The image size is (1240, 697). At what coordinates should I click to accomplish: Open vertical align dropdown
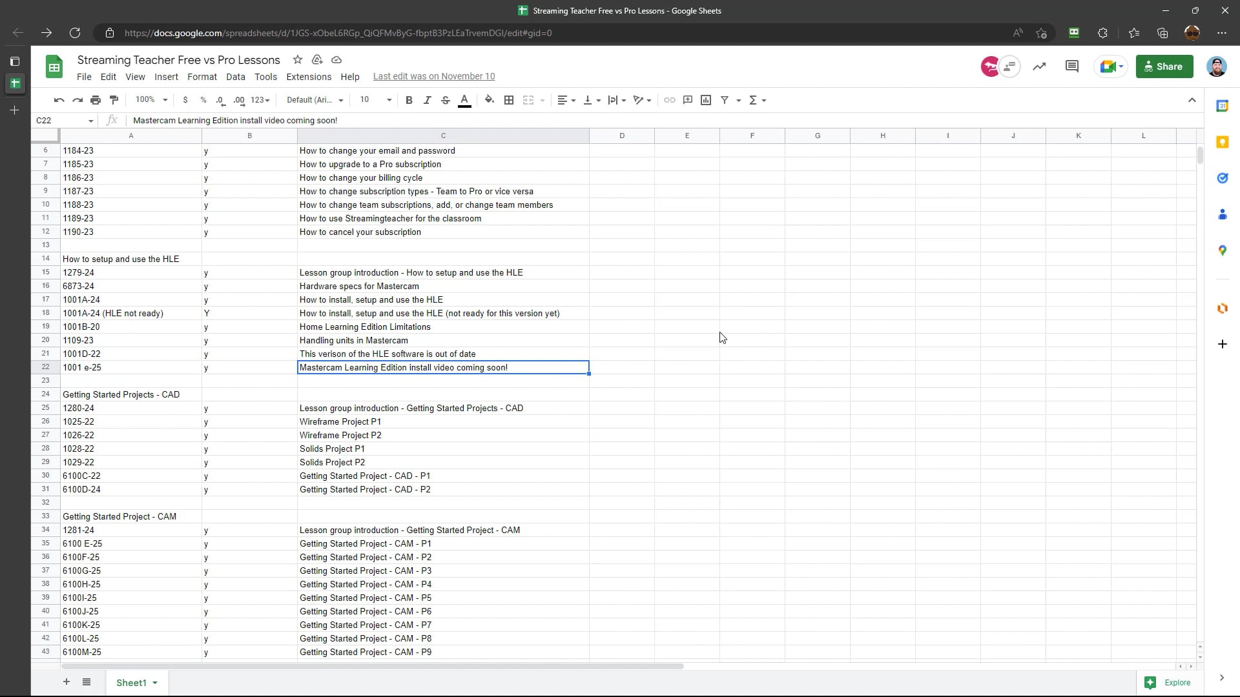(x=592, y=100)
